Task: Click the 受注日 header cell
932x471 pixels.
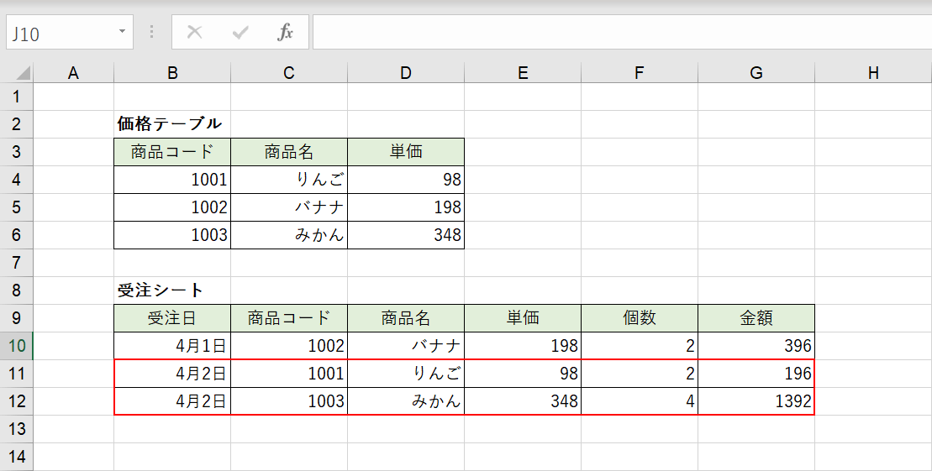Action: (172, 317)
